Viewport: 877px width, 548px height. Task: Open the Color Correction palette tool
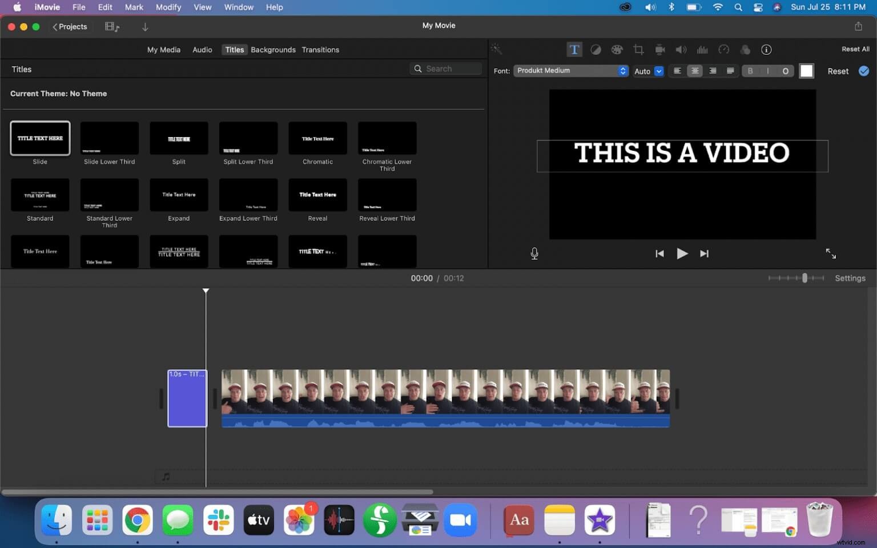click(x=617, y=50)
